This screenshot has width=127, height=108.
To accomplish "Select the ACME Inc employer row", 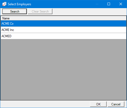I will click(63, 30).
